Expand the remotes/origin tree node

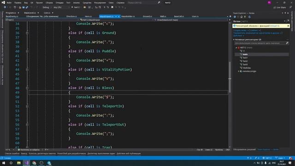[239, 71]
